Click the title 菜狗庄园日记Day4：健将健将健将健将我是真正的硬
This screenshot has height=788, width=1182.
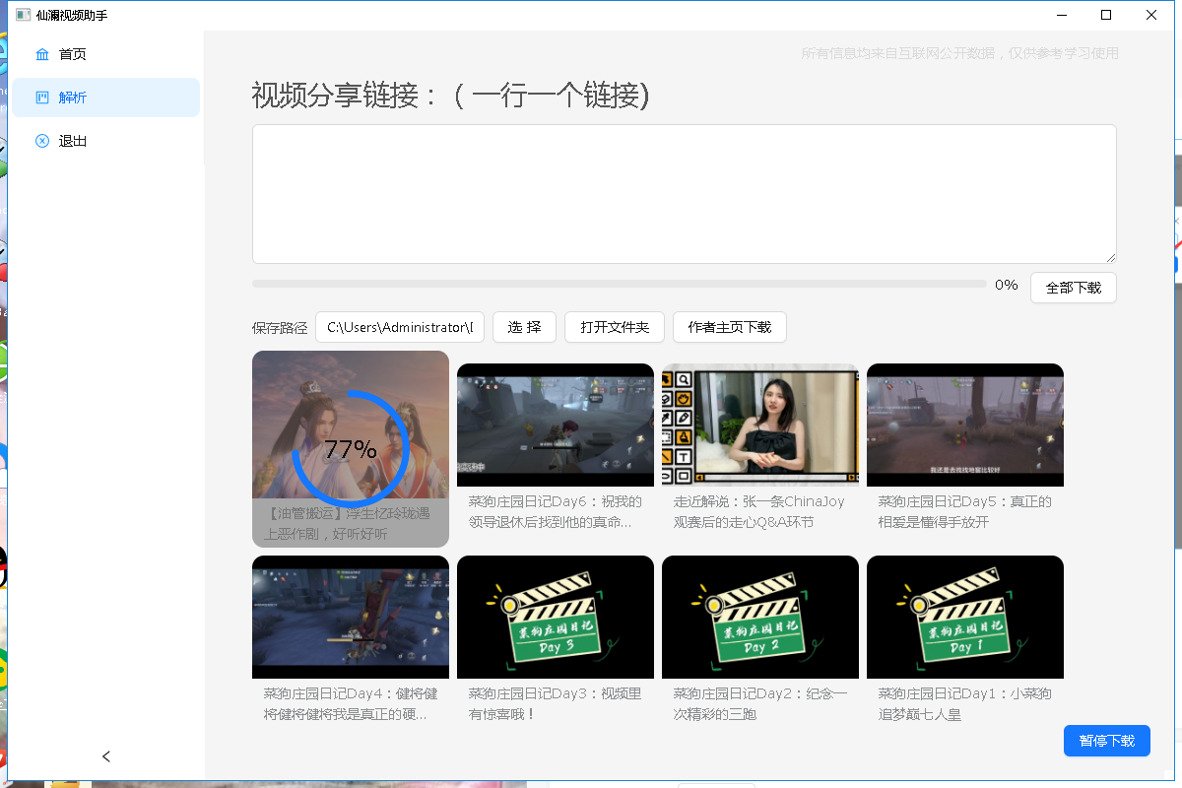tap(351, 704)
